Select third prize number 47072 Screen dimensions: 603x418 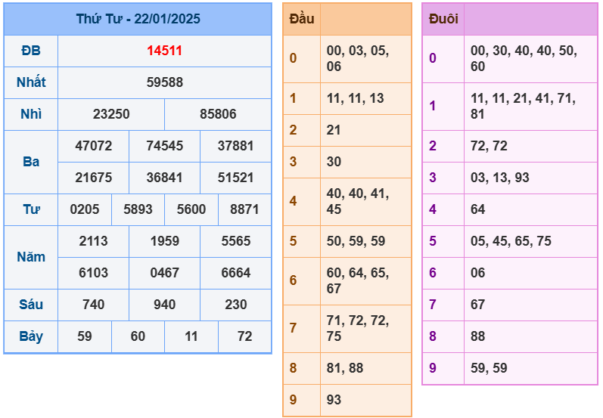click(94, 146)
